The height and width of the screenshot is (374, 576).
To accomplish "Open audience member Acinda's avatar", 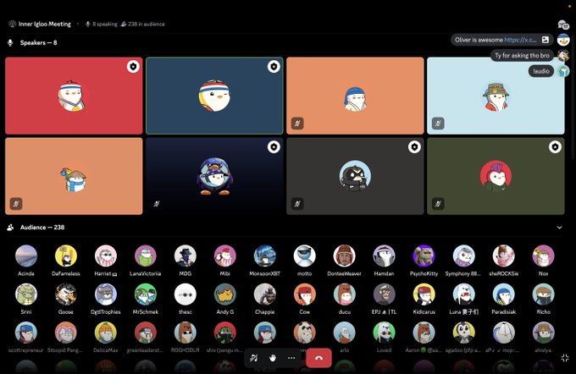I will [26, 256].
